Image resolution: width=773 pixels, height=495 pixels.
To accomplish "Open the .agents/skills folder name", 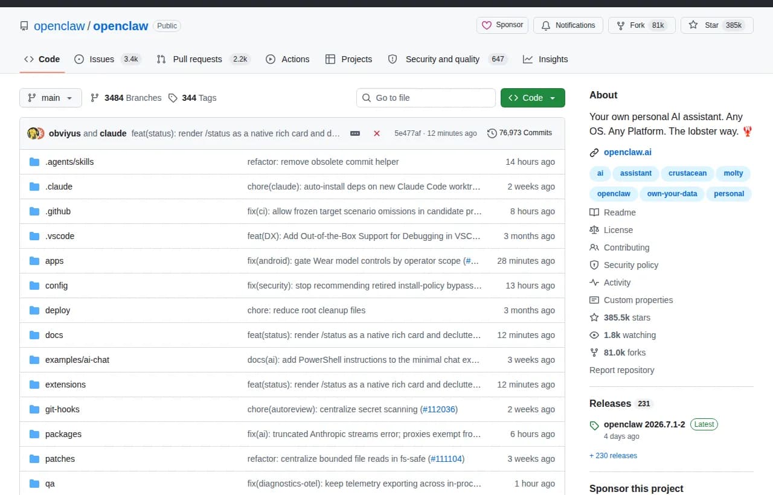I will point(69,162).
